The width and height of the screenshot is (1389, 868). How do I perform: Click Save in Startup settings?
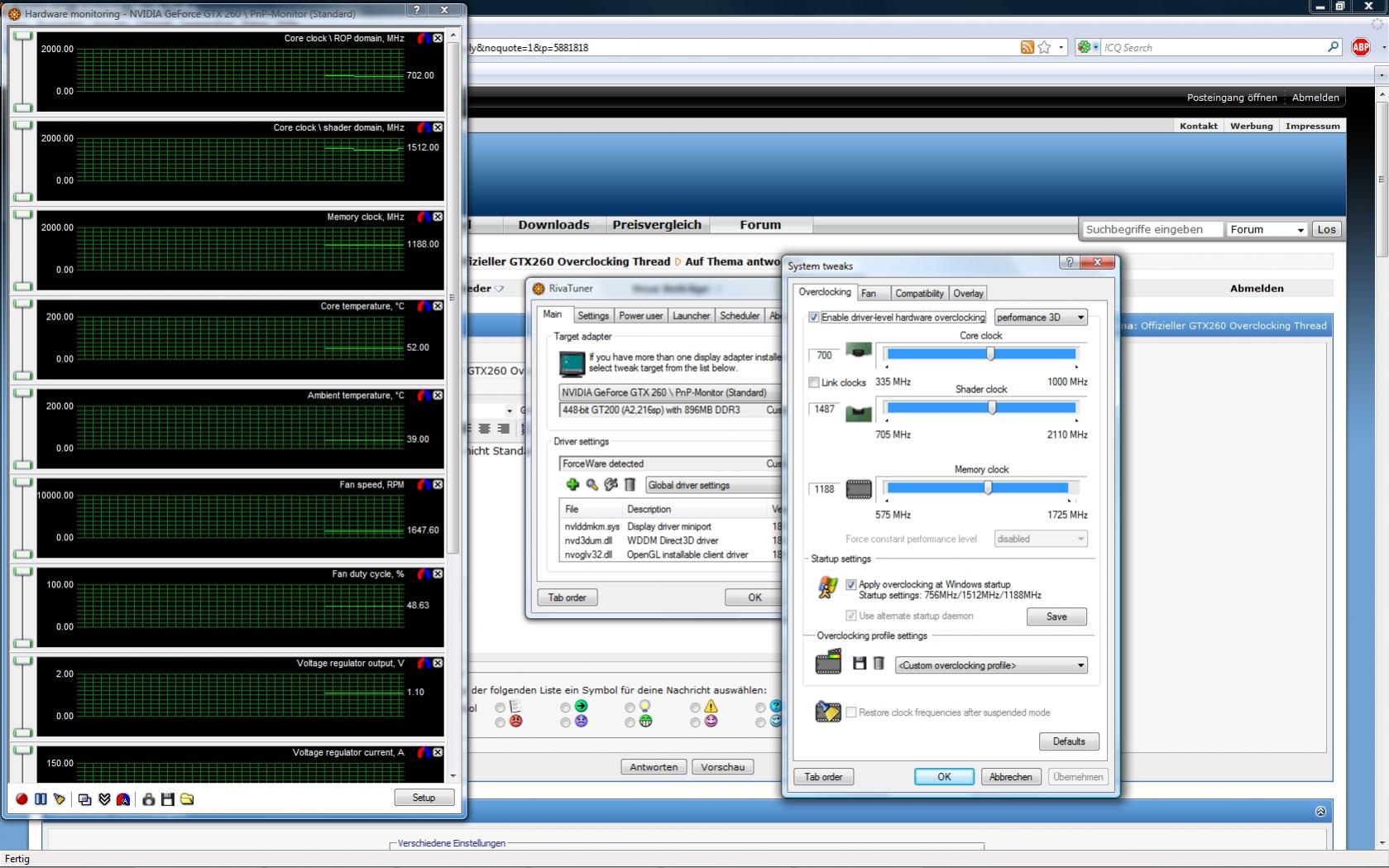point(1056,616)
